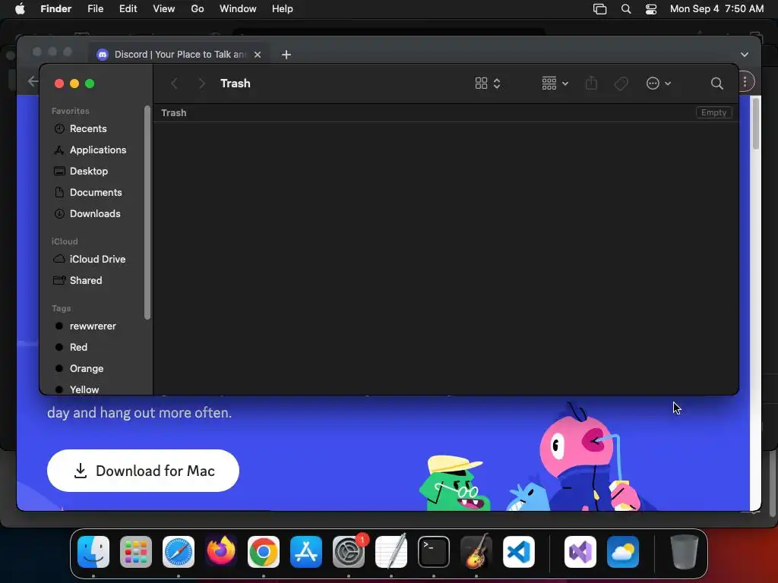
Task: Open System Settings from the Dock
Action: pos(349,552)
